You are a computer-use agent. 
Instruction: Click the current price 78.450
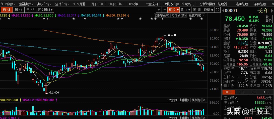[235, 19]
